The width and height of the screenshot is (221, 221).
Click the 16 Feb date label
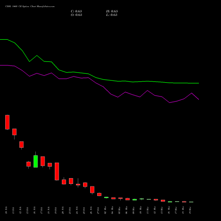(x=34, y=210)
